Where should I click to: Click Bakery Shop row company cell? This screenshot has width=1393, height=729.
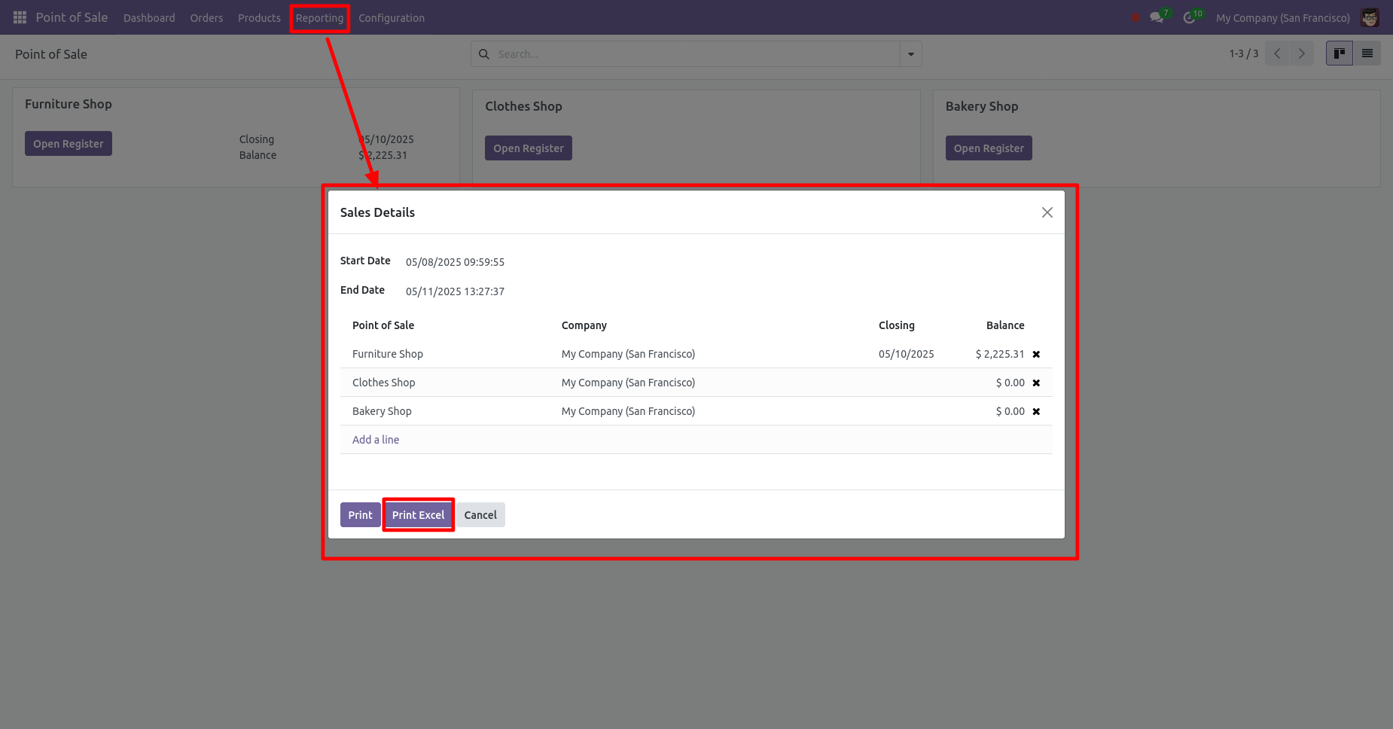tap(629, 411)
